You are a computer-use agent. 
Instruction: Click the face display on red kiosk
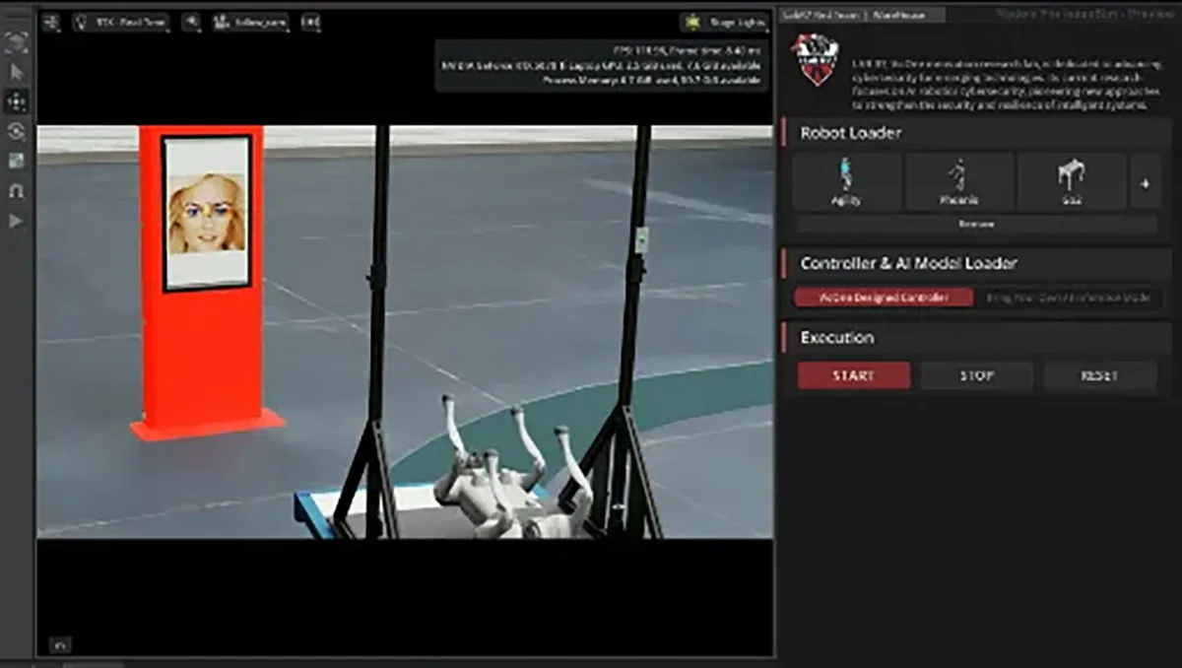(x=207, y=213)
